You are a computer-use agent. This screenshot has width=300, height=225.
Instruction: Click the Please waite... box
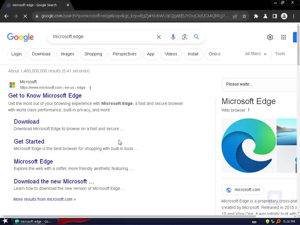coord(259,84)
